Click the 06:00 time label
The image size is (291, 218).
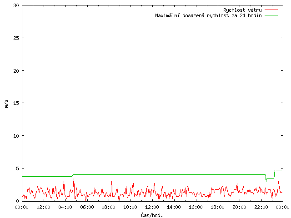tap(87, 207)
